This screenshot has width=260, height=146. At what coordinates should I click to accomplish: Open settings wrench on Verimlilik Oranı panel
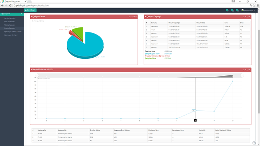coord(246,70)
